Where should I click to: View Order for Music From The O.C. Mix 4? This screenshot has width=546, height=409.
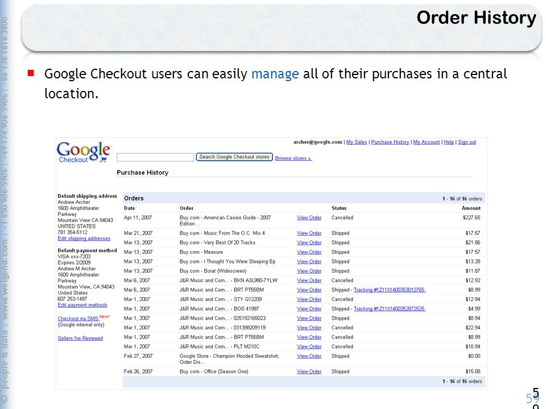(309, 233)
